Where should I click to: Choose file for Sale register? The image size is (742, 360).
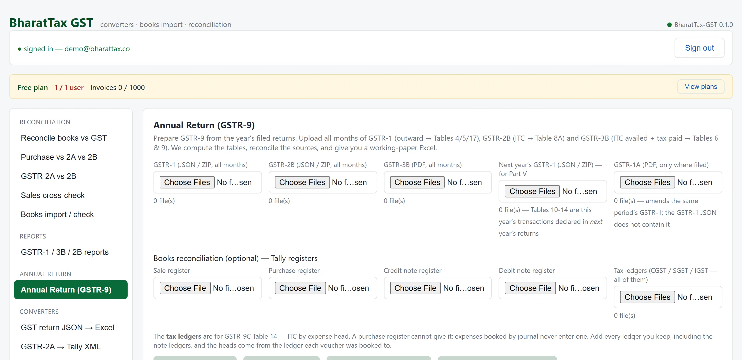coord(185,288)
